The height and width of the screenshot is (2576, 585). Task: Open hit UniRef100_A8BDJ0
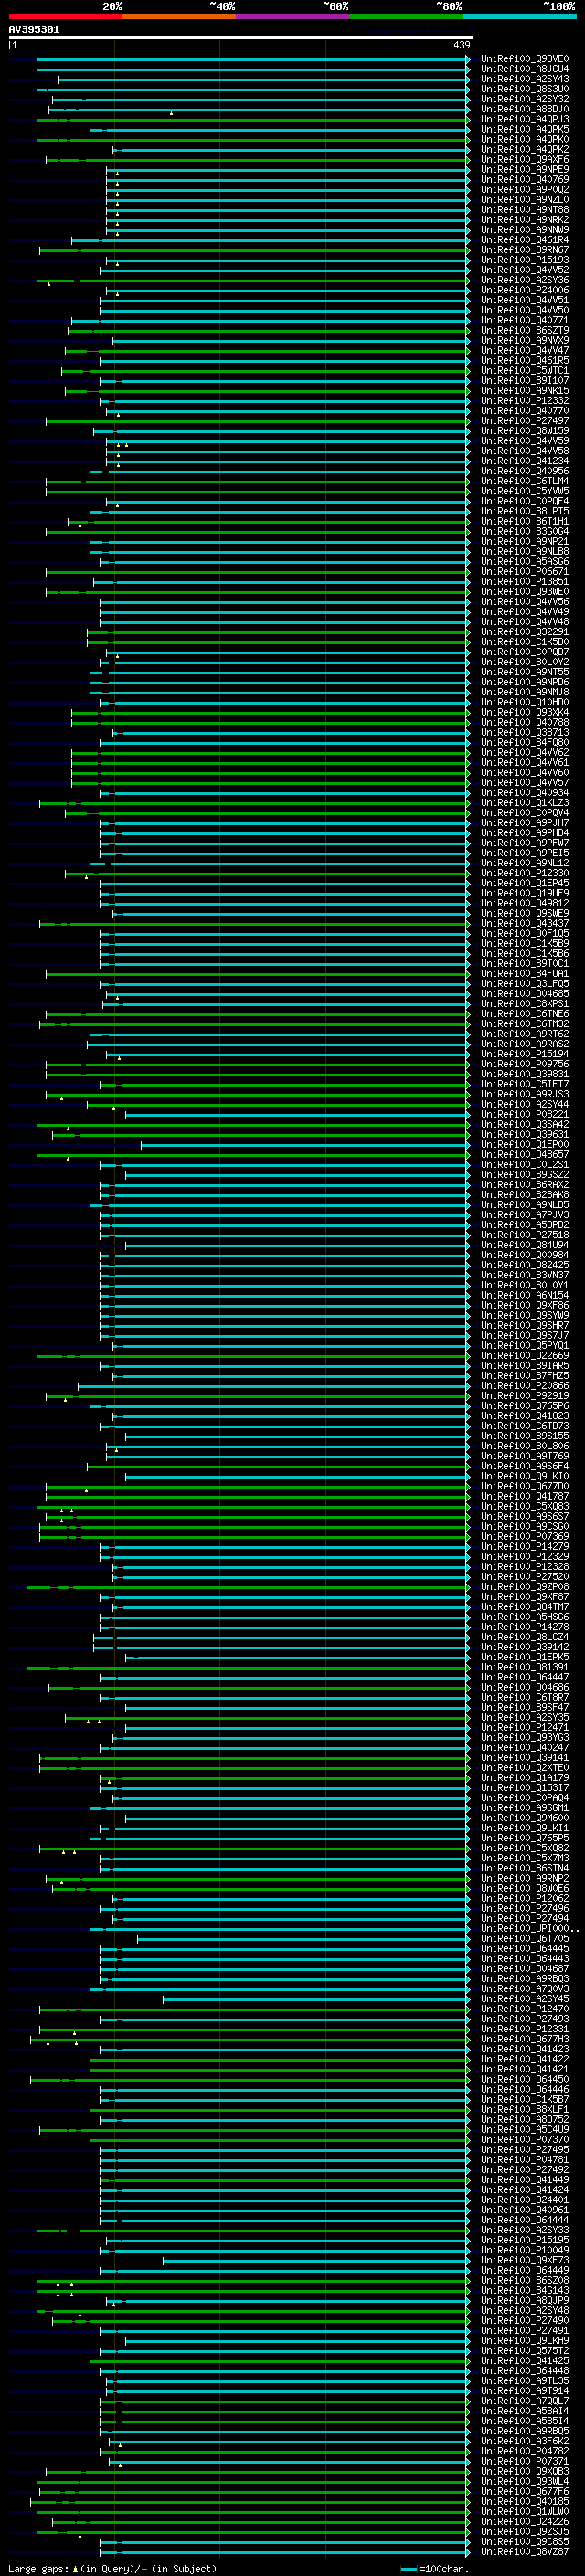point(525,109)
